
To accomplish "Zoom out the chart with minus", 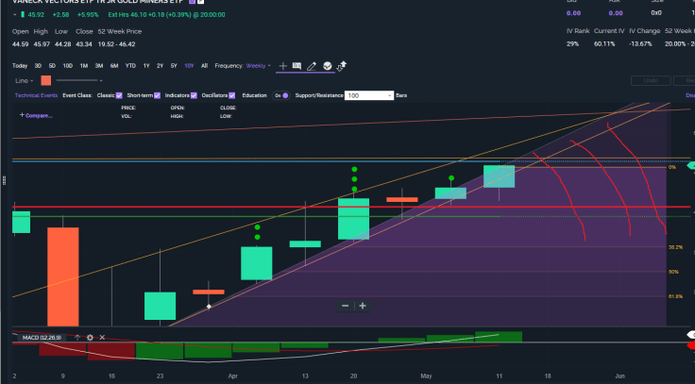I will click(x=346, y=306).
